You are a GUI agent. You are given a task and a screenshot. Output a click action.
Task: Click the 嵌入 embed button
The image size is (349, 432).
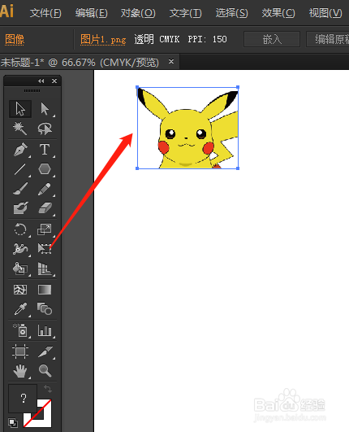tap(272, 39)
